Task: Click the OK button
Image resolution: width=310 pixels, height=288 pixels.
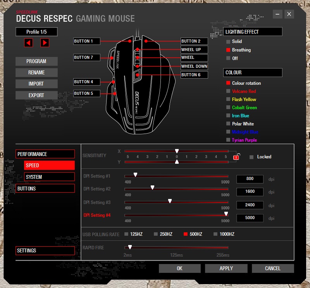Action: pos(180,268)
